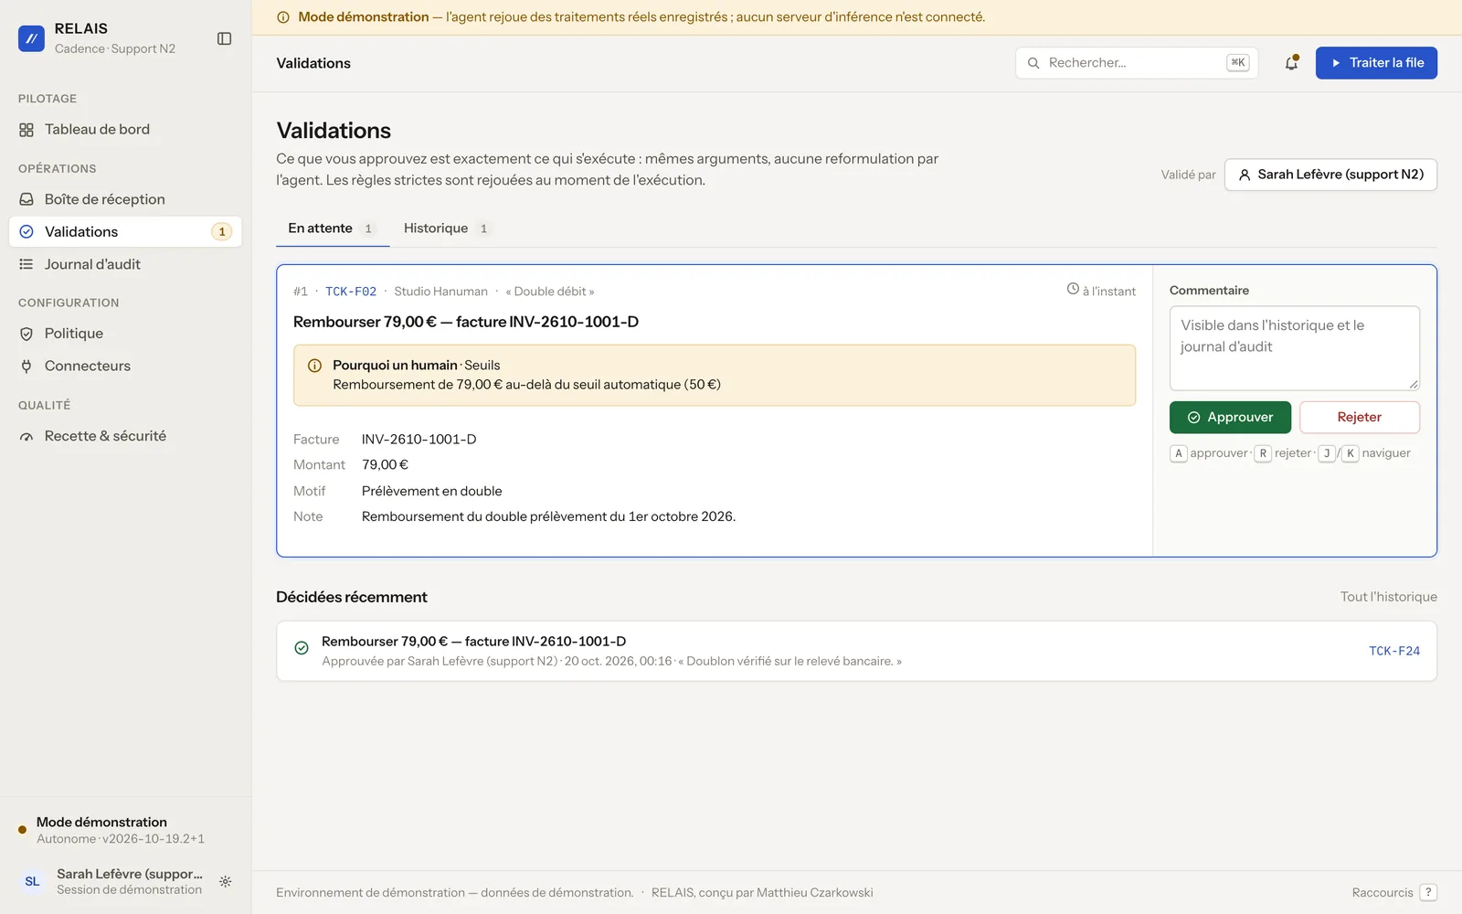The height and width of the screenshot is (914, 1462).
Task: Focus the Rechercher search field
Action: point(1137,63)
